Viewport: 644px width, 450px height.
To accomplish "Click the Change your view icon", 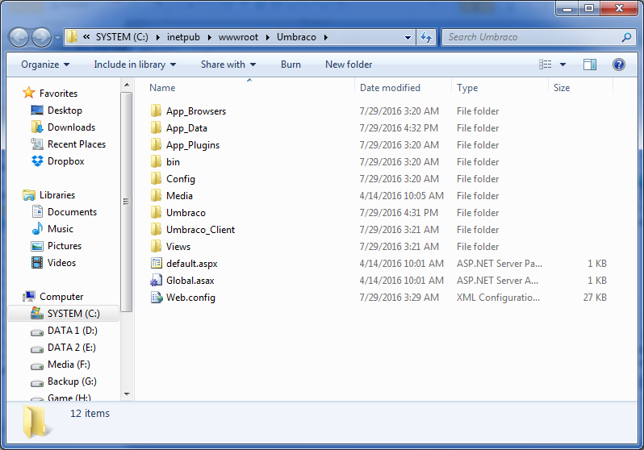I will pos(546,65).
